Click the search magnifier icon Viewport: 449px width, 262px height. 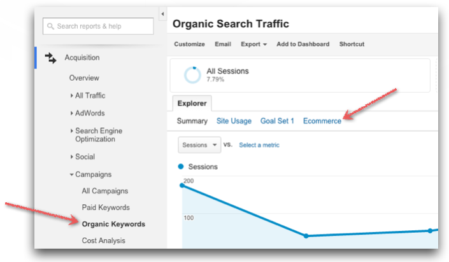click(x=50, y=26)
